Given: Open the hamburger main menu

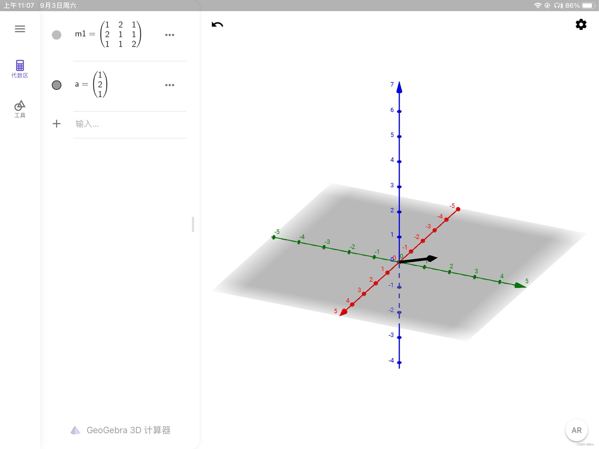Looking at the screenshot, I should point(20,29).
